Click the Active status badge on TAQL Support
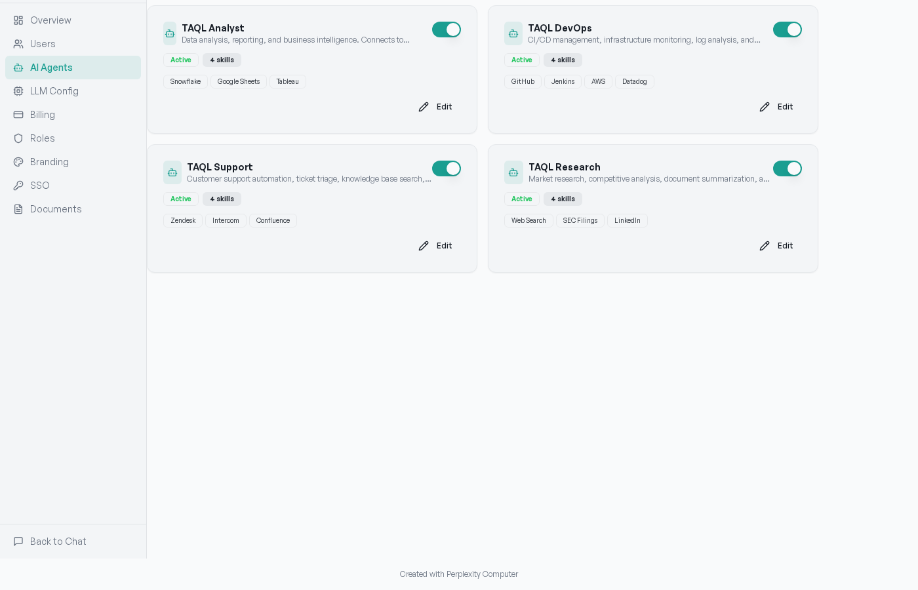The image size is (918, 590). (181, 199)
